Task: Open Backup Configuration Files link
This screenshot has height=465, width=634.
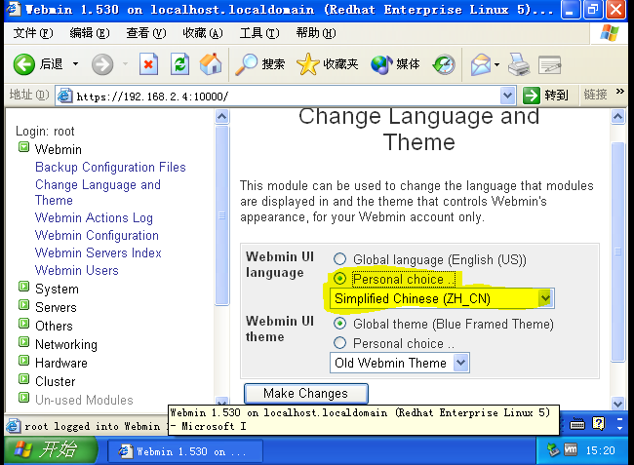Action: [110, 168]
